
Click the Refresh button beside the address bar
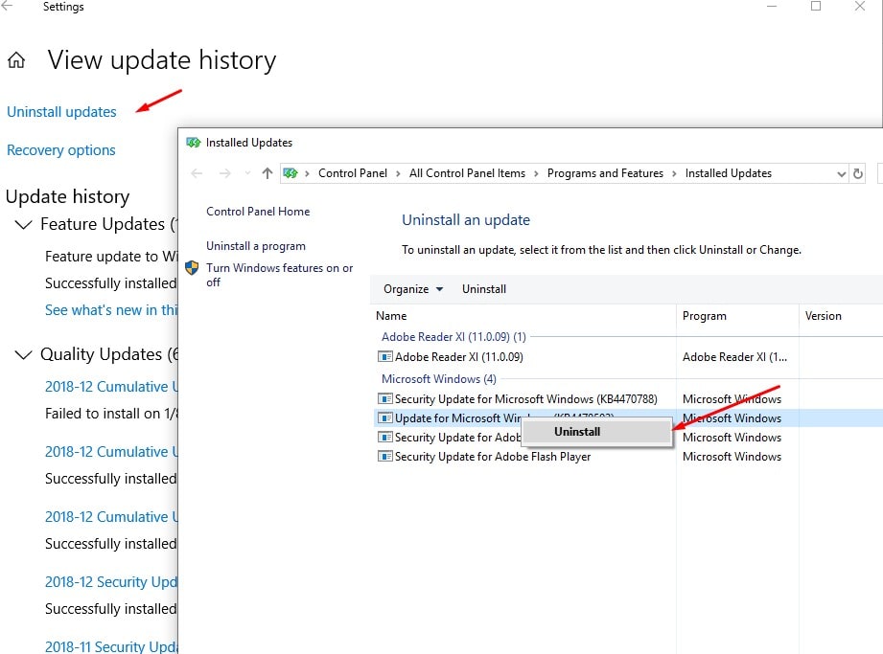859,173
